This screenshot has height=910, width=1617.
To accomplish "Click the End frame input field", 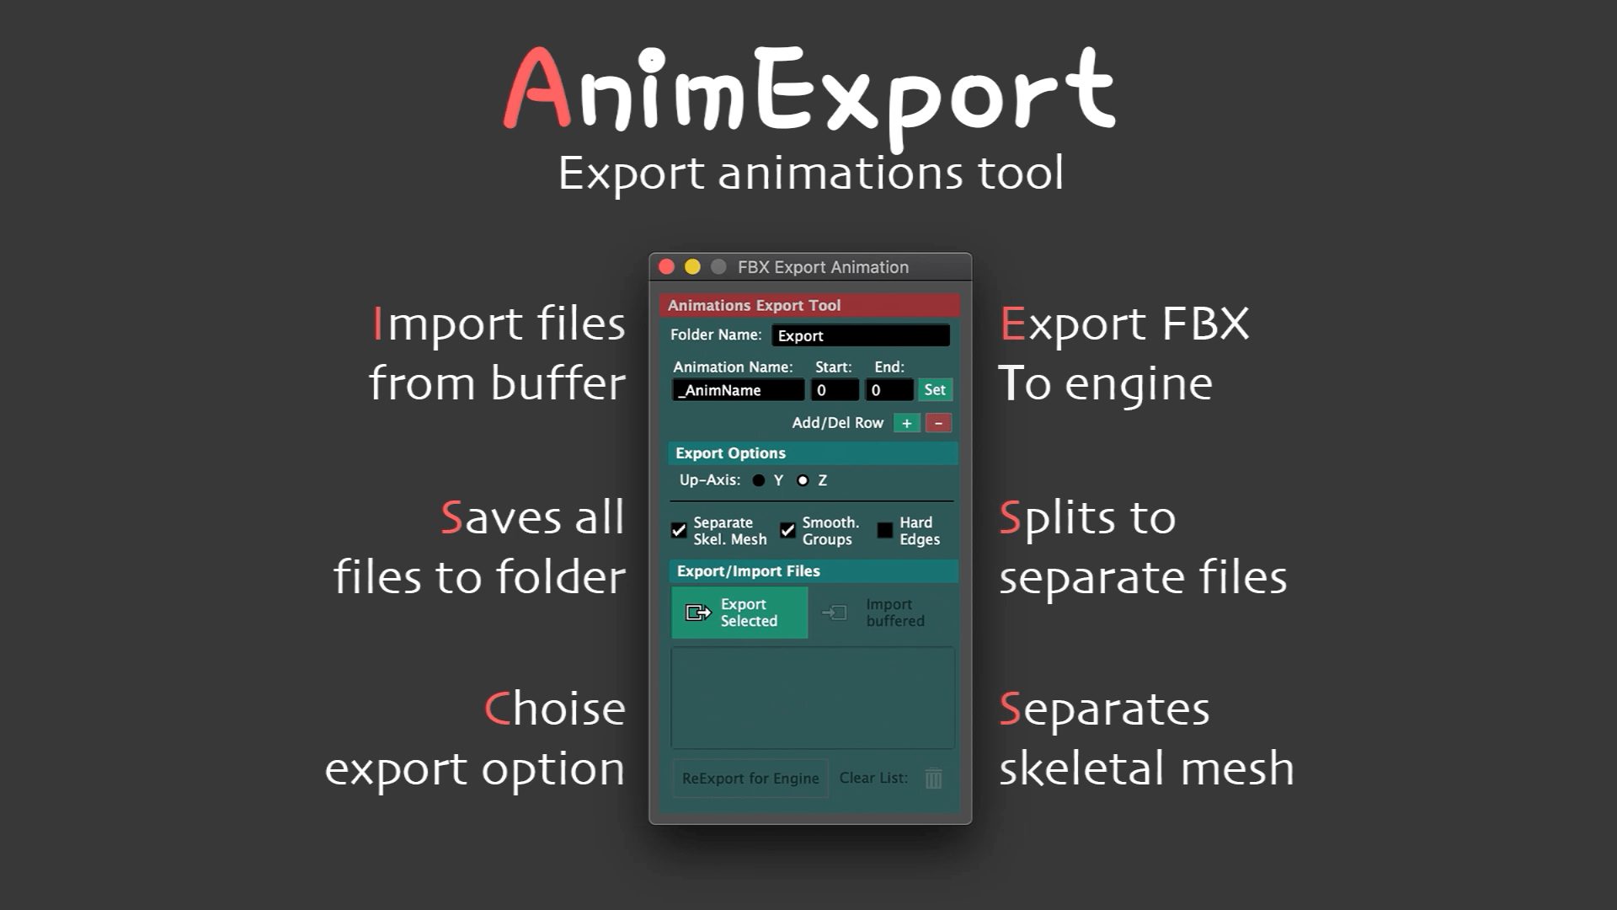I will point(889,390).
